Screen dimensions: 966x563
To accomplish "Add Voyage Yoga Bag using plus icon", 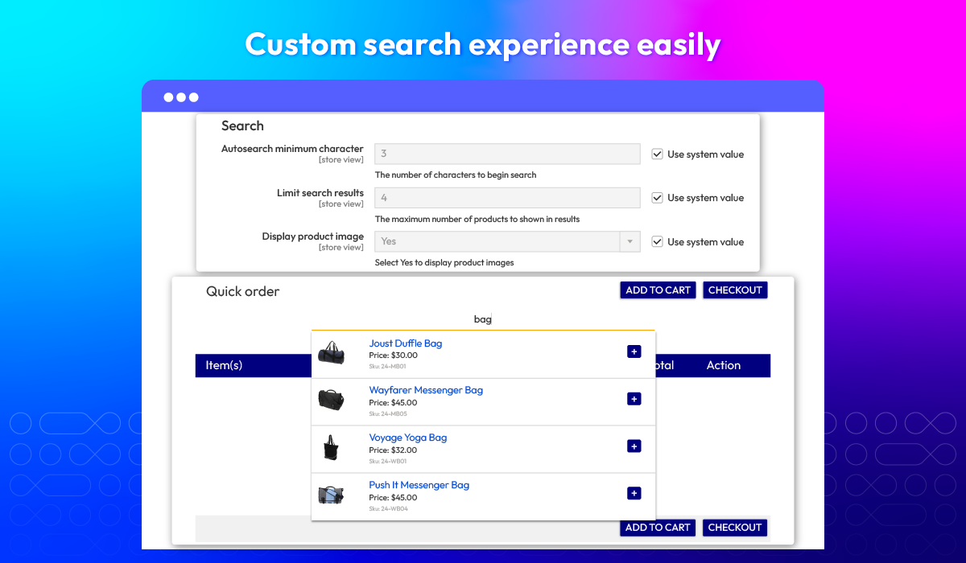I will pyautogui.click(x=634, y=446).
